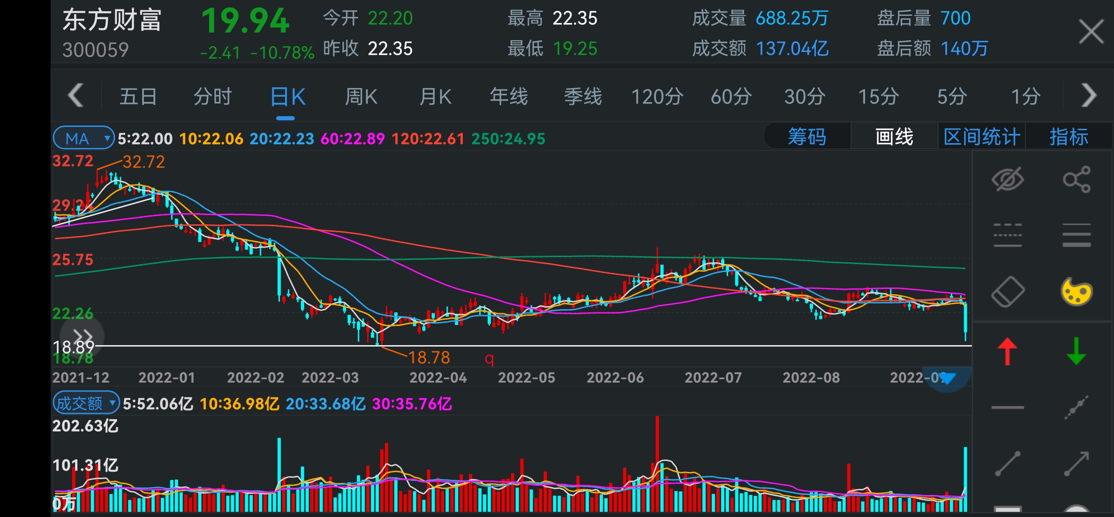Switch to 月K chart tab
The height and width of the screenshot is (517, 1114).
[x=435, y=97]
